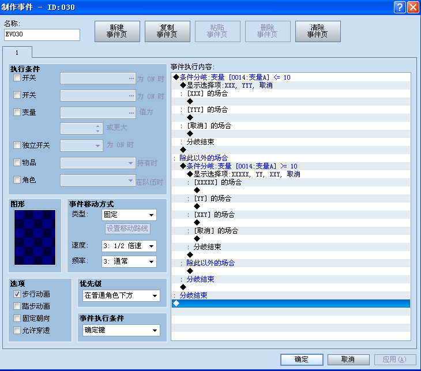Viewport: 421px width, 371px height.
Task: Toggle the first 开关 condition checkbox
Action: click(17, 78)
